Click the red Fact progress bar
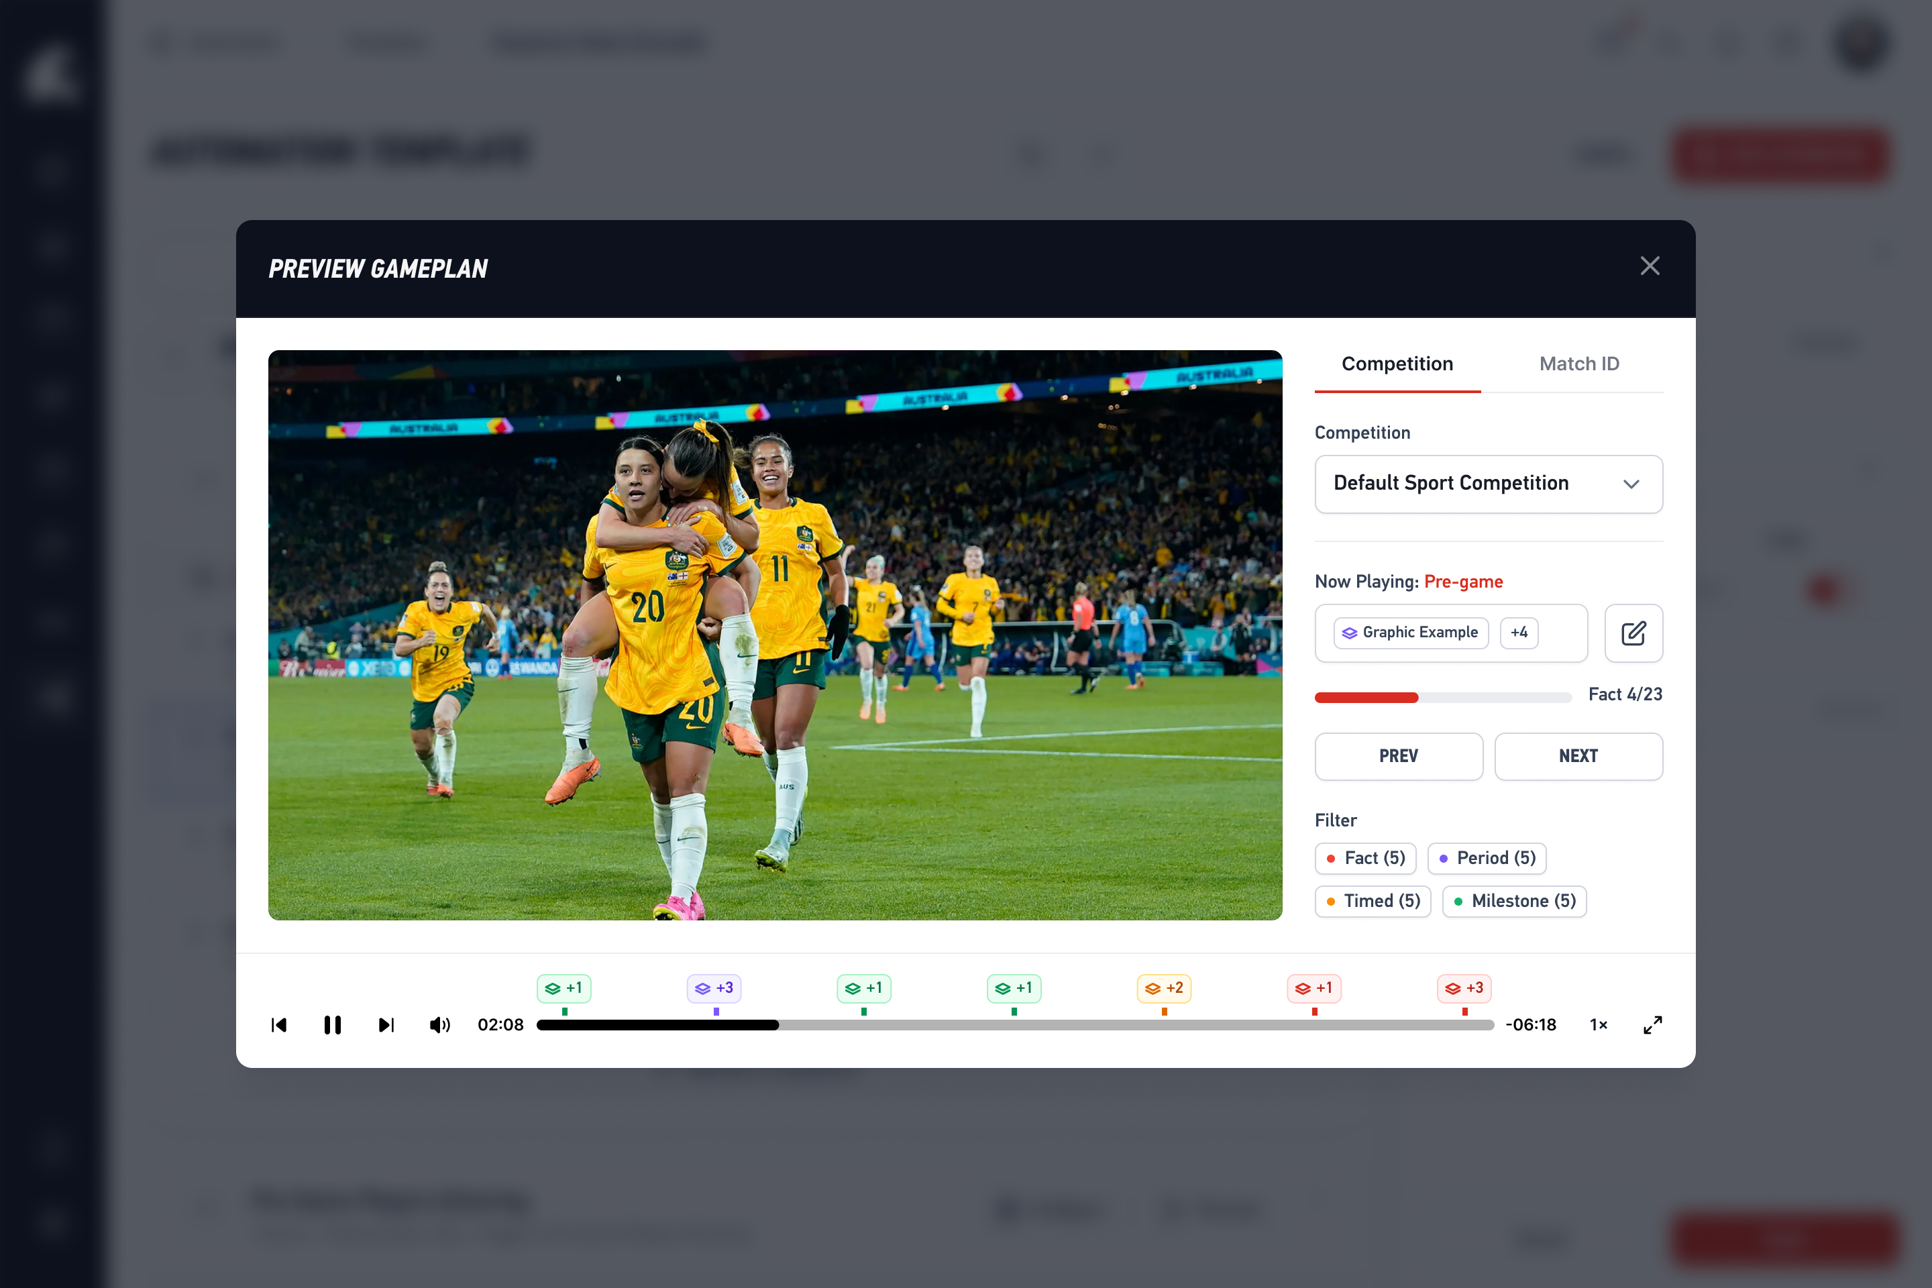The width and height of the screenshot is (1932, 1288). pos(1443,698)
